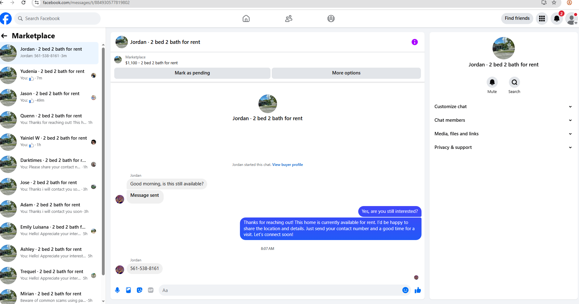
Task: Mute this conversation with bell icon
Action: [492, 82]
